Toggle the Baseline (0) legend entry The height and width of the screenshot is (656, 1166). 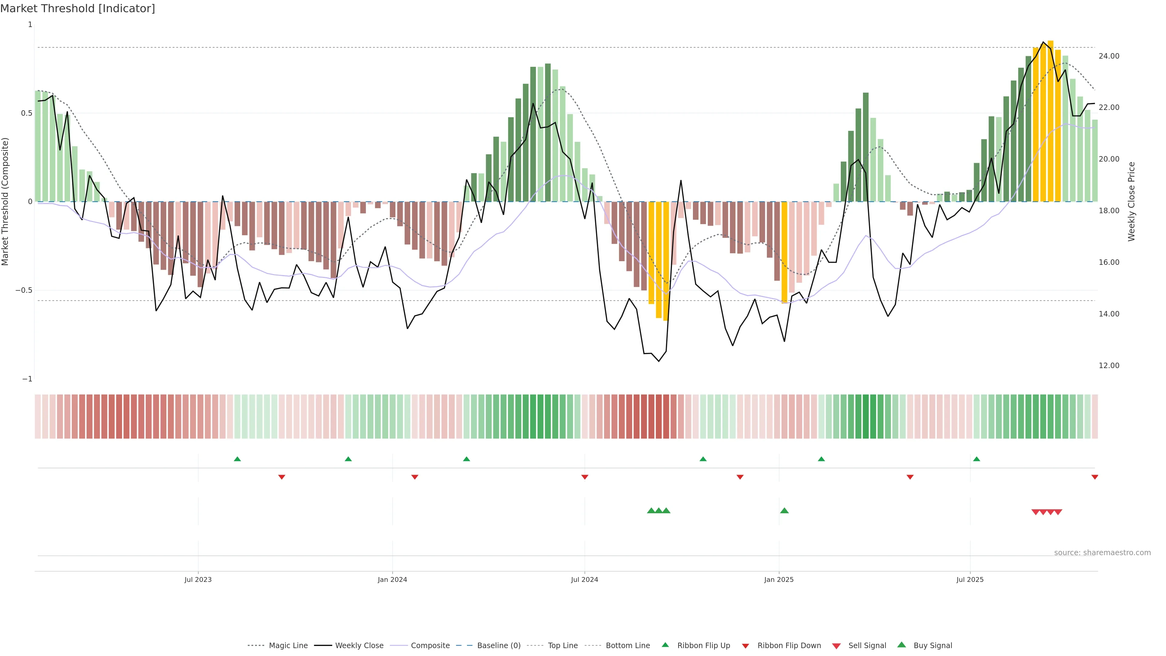click(x=499, y=646)
